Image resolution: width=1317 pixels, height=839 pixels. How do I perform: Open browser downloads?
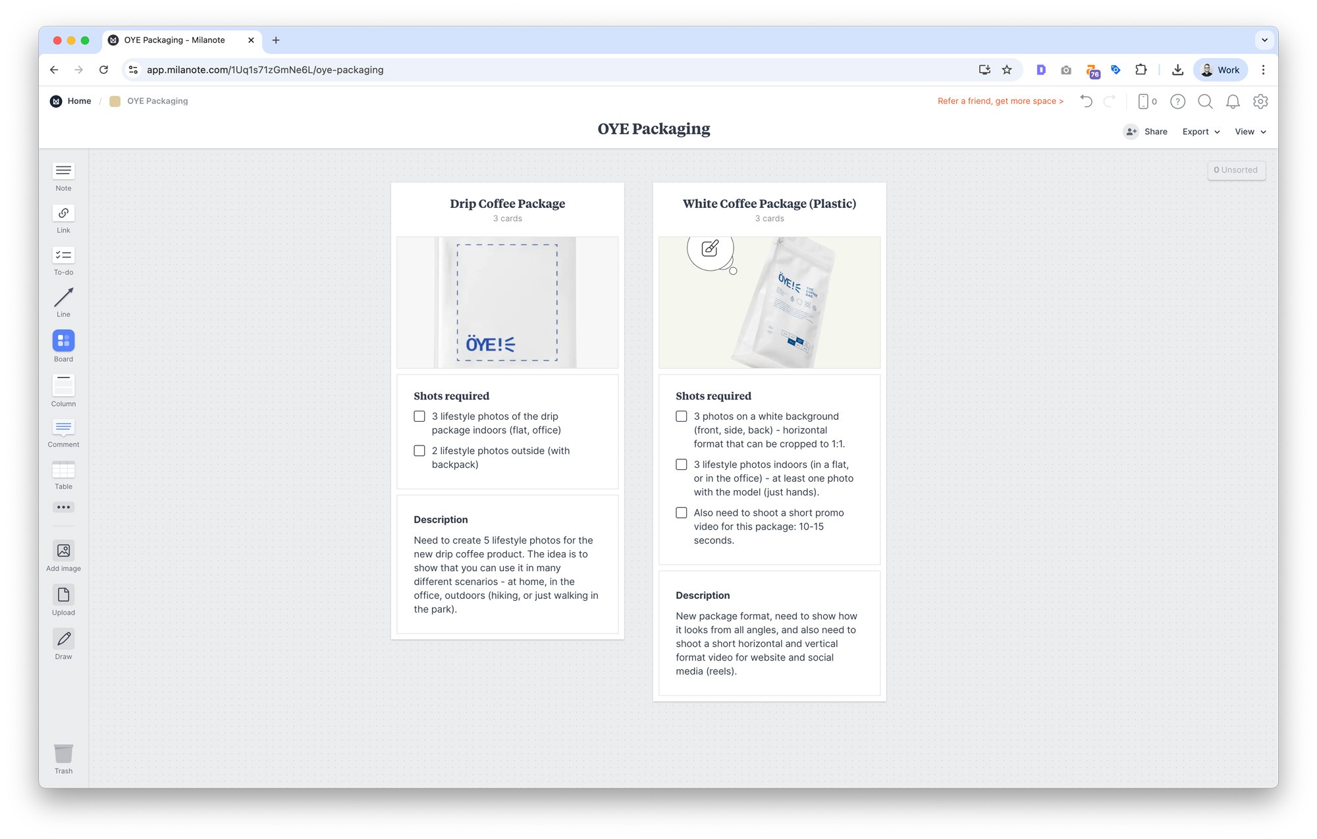pos(1178,70)
